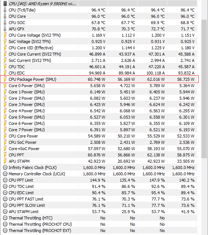Select the Core+SoC Power label
208x235 pixels.
tap(24, 149)
